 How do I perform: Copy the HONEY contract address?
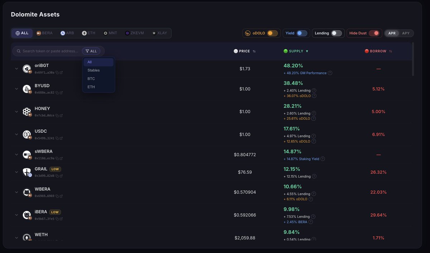pyautogui.click(x=57, y=115)
